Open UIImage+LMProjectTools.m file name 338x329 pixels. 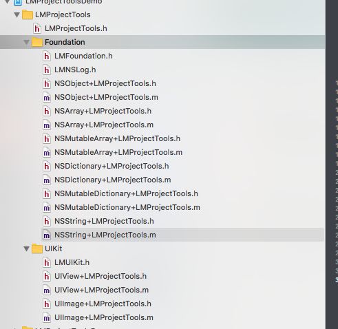(104, 317)
